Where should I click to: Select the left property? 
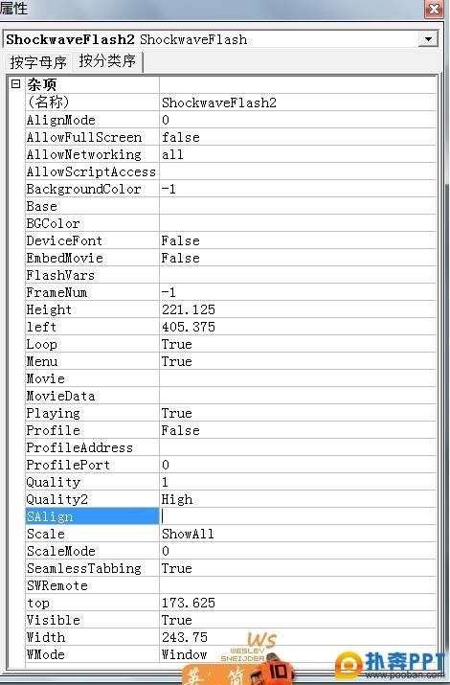coord(92,327)
